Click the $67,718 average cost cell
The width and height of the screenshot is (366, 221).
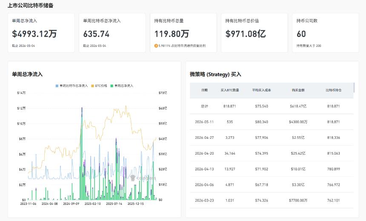tap(261, 184)
